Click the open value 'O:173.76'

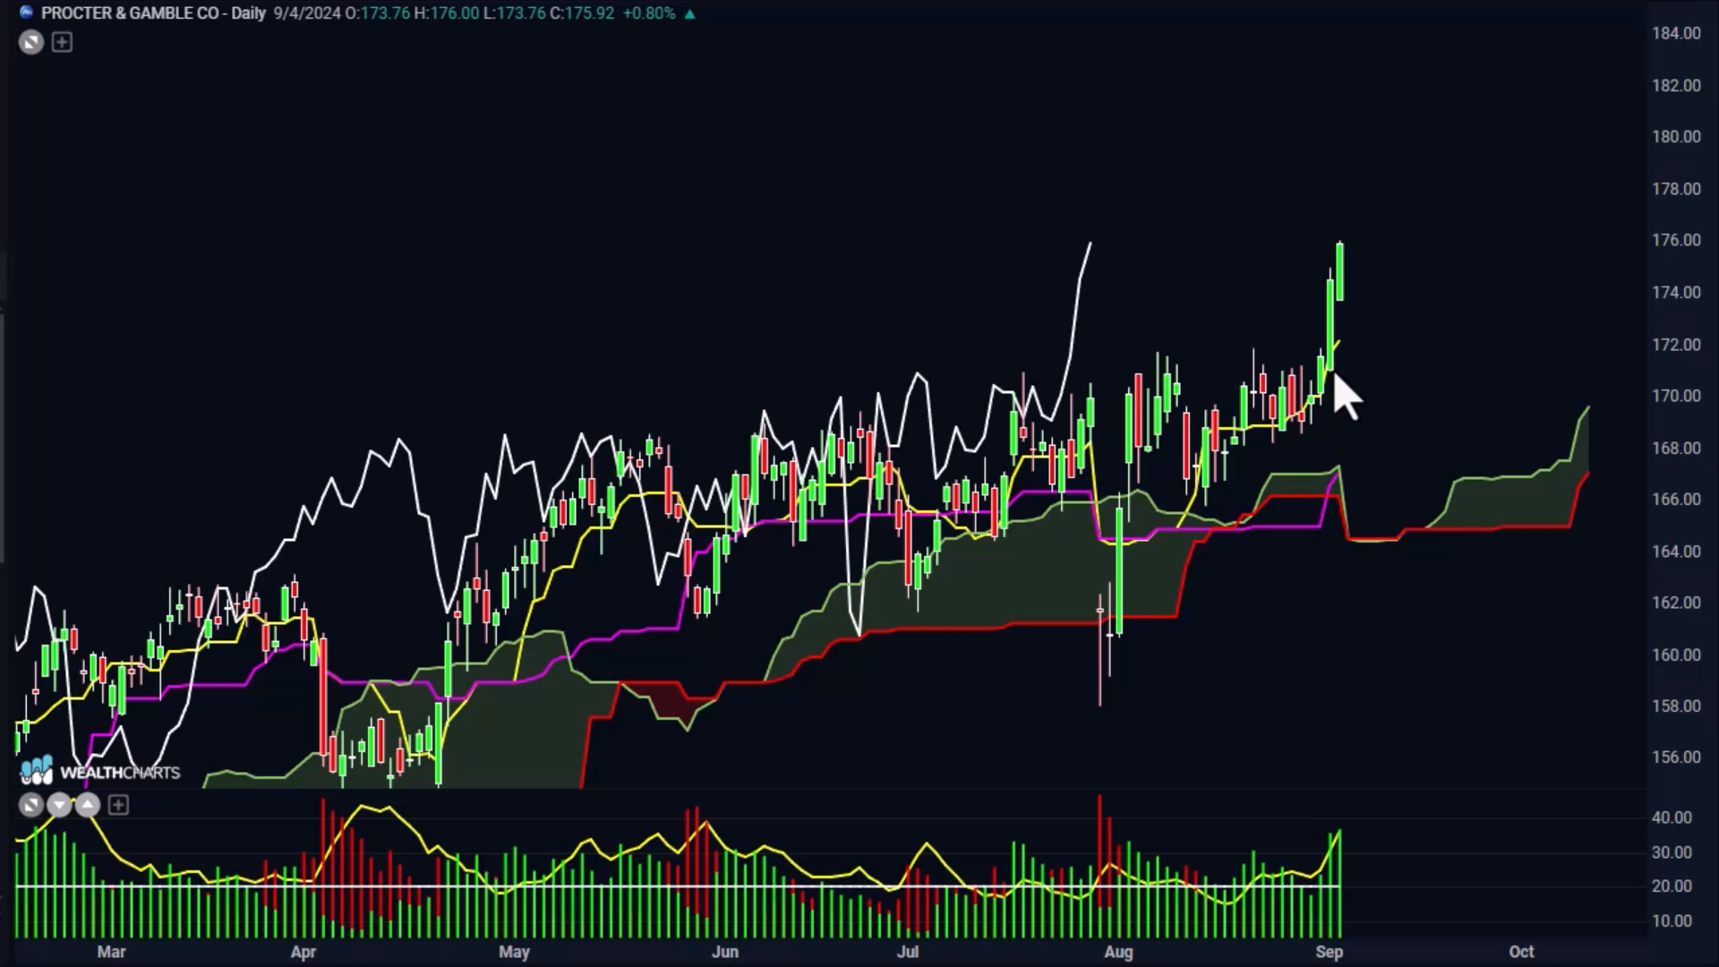(x=378, y=13)
